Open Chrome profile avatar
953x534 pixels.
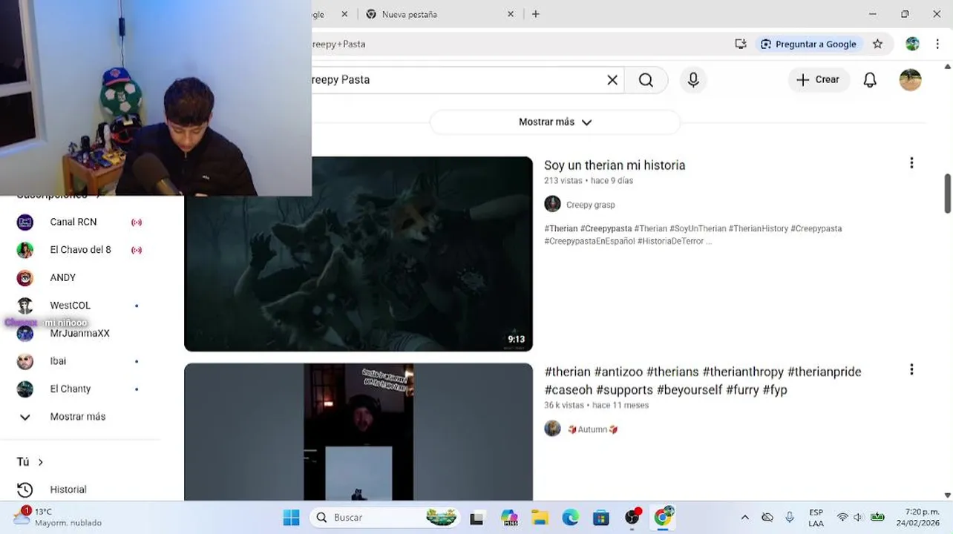pos(912,44)
